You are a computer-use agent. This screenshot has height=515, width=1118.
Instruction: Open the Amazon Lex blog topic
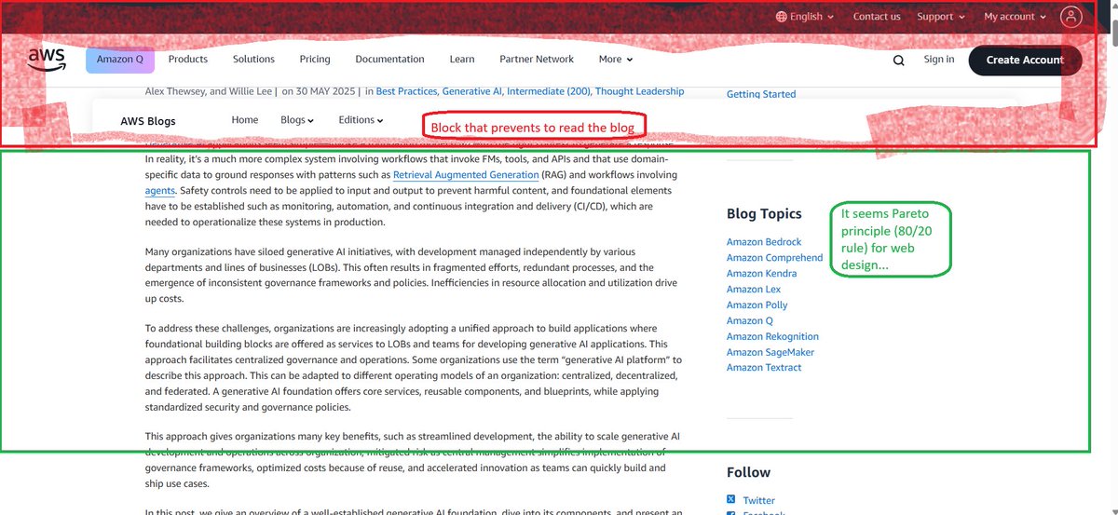pyautogui.click(x=754, y=290)
